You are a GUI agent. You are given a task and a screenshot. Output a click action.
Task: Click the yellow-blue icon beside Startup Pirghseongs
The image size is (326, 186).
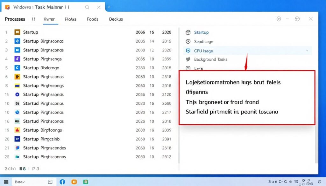(x=18, y=86)
